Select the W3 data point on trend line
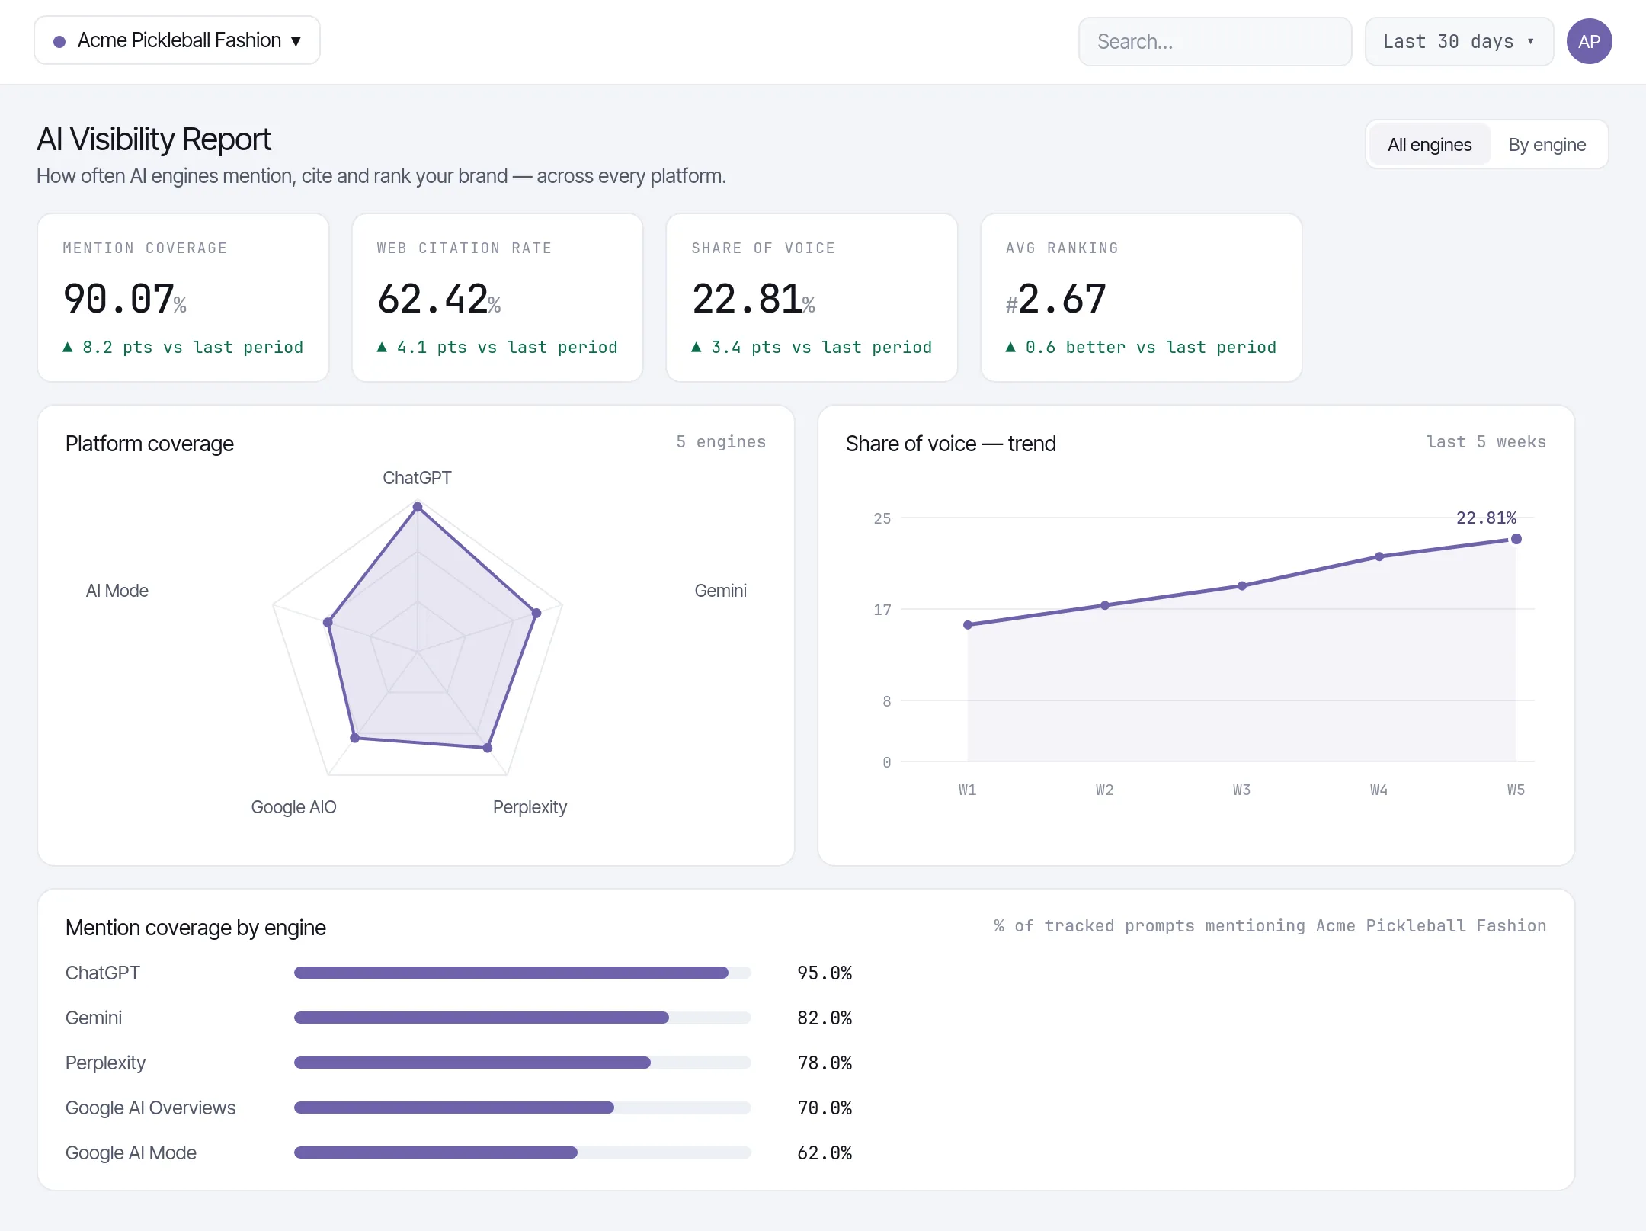1646x1231 pixels. [1242, 586]
